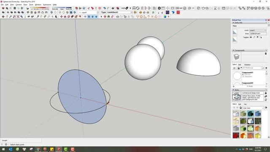This screenshot has width=270, height=152.
Task: Click the red grid extension icon
Action: tap(178, 12)
